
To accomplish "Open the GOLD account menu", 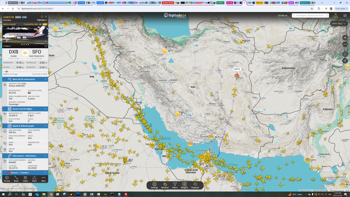I will point(335,15).
